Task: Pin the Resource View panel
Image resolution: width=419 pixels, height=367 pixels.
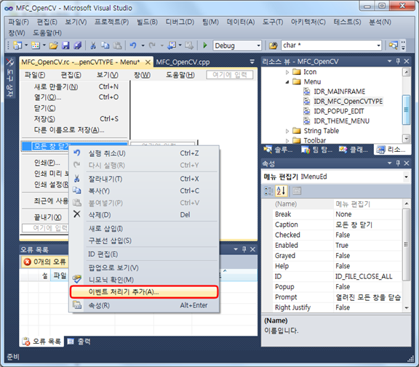Action: tap(398, 61)
